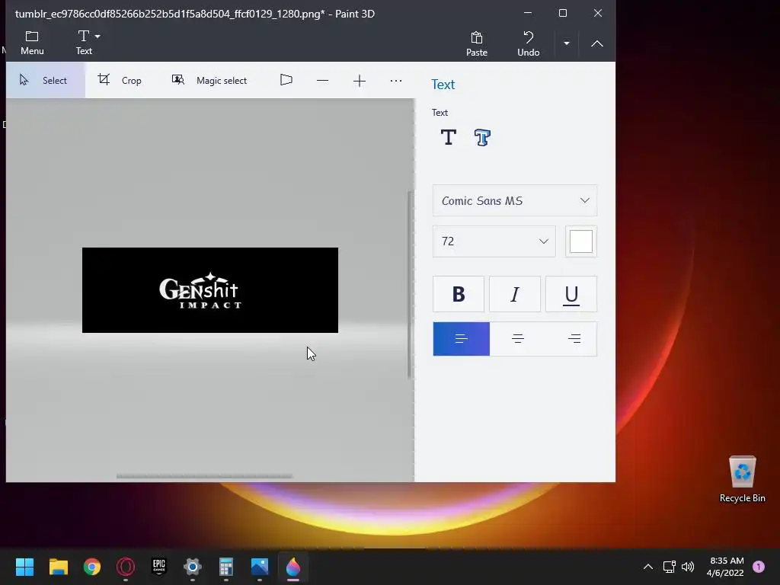
Task: Open volume control tray icon
Action: (688, 567)
